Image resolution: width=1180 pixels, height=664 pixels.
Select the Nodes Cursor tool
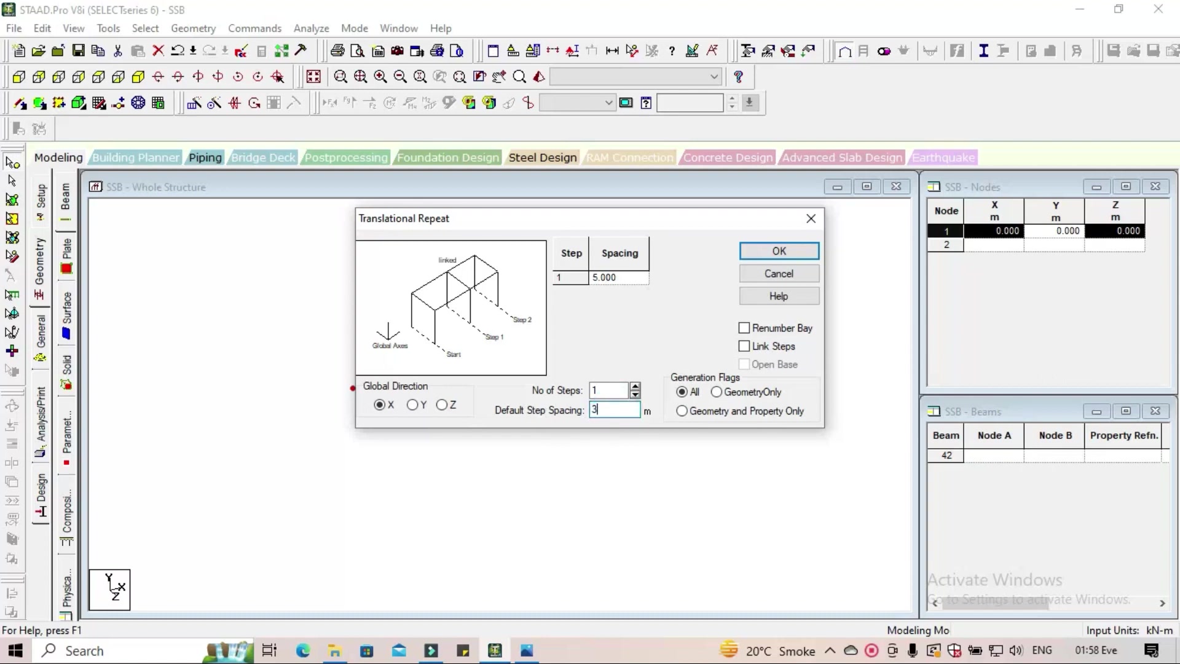click(12, 162)
